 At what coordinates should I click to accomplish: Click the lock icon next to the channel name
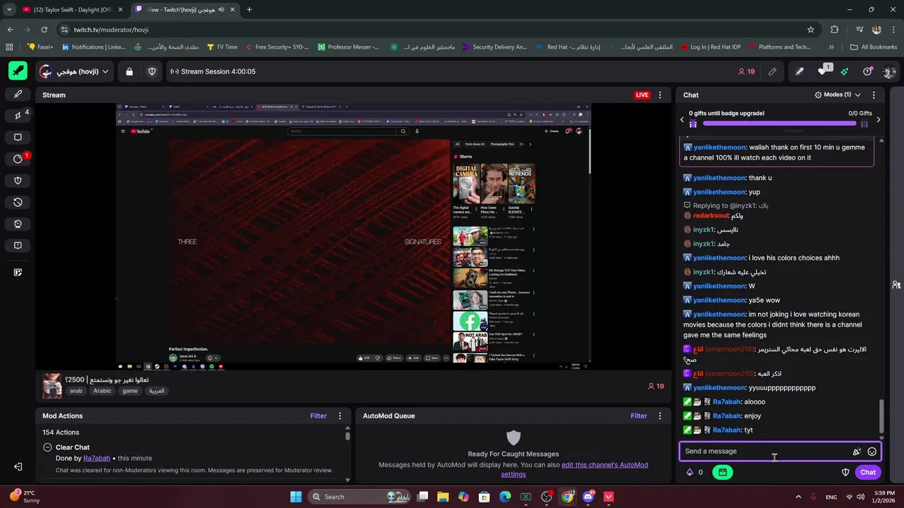click(x=129, y=71)
